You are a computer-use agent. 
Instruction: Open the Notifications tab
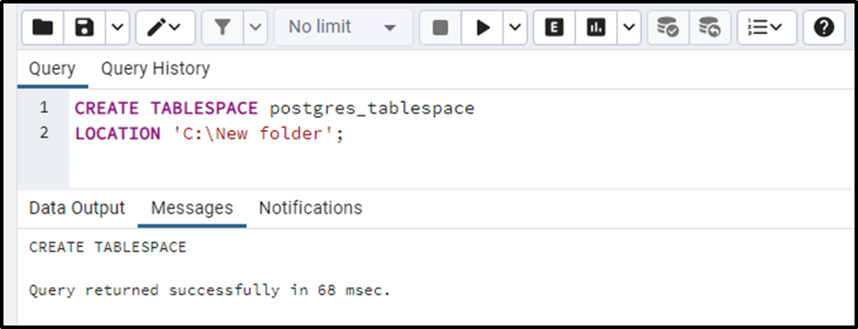click(310, 208)
